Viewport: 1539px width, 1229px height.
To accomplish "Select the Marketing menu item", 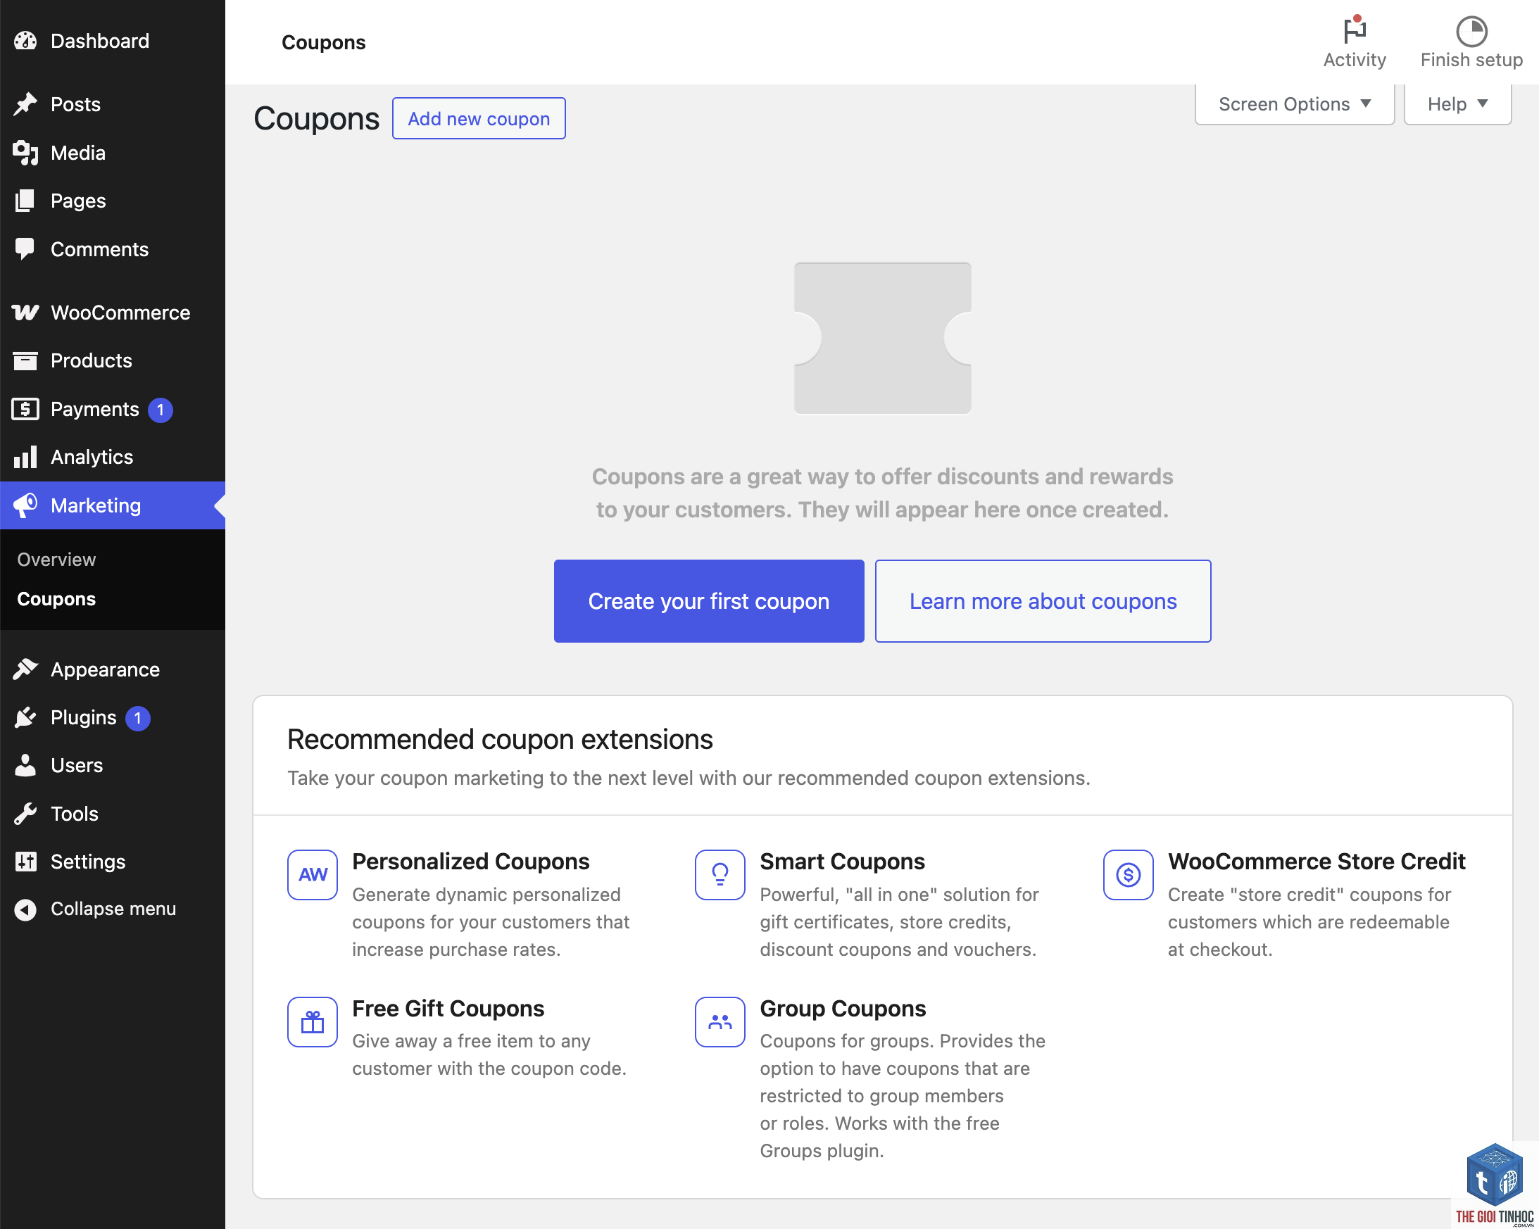I will coord(113,505).
